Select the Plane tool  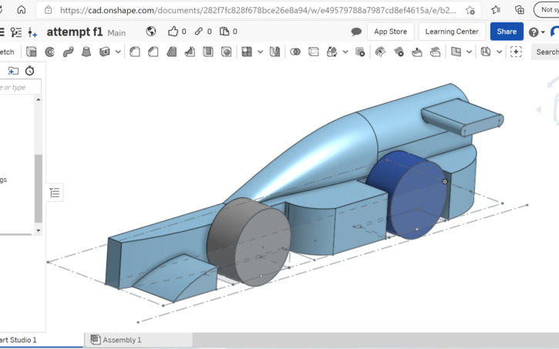[x=456, y=52]
